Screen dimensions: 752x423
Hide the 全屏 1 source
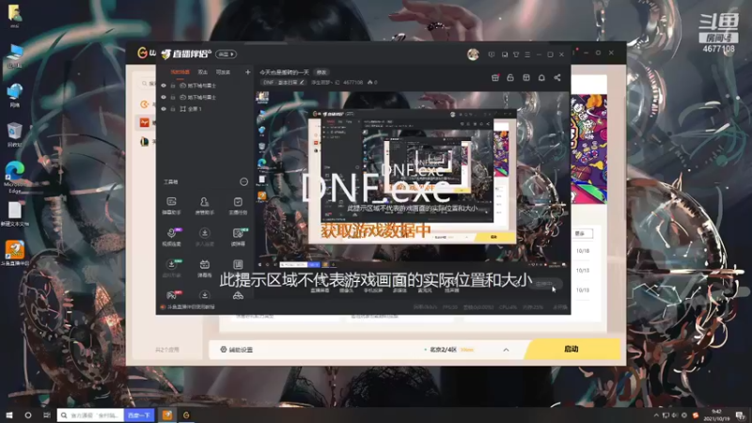[164, 109]
